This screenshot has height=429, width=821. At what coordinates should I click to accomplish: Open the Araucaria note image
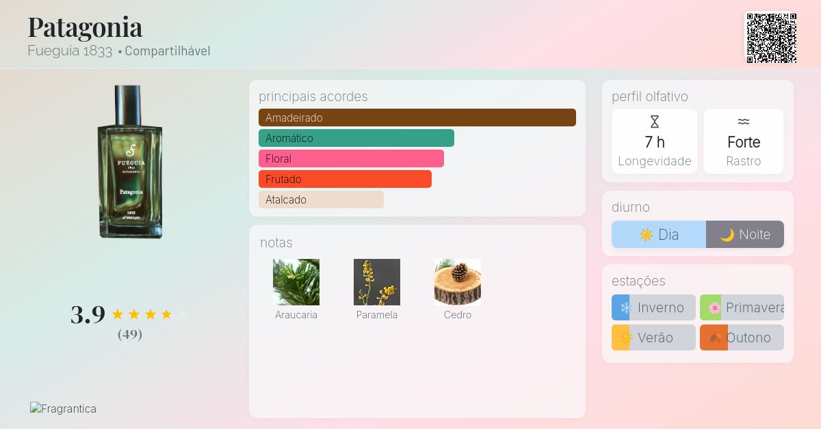pos(296,281)
